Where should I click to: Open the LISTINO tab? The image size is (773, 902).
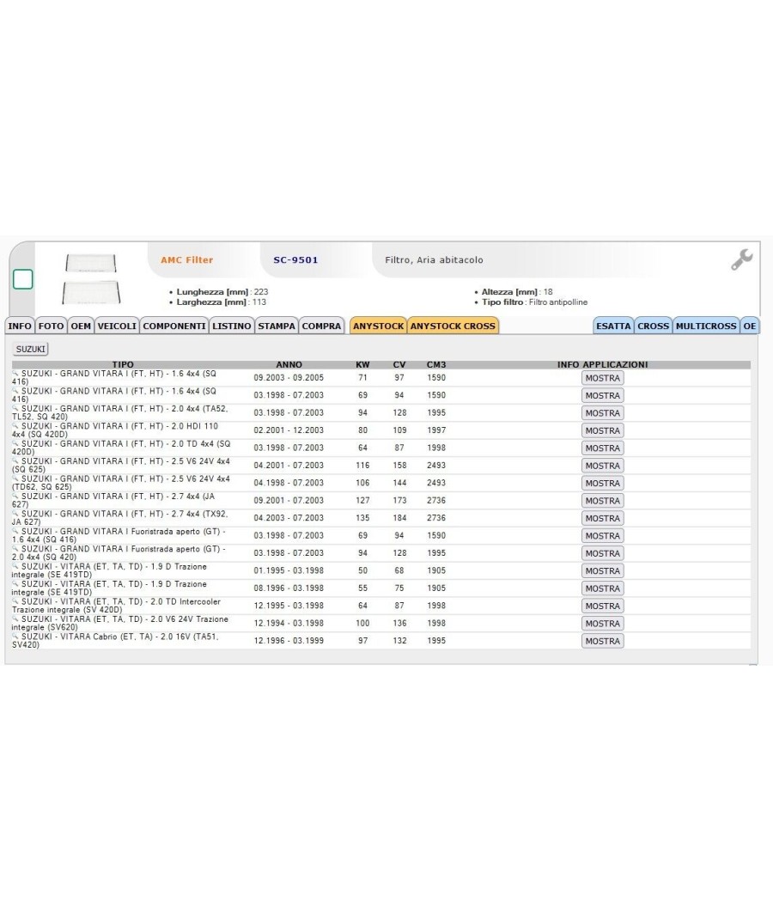(x=232, y=326)
